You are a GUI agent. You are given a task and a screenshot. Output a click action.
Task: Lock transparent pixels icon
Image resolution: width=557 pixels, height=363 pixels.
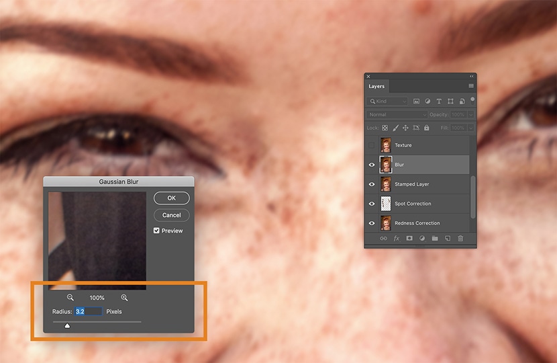click(x=385, y=128)
